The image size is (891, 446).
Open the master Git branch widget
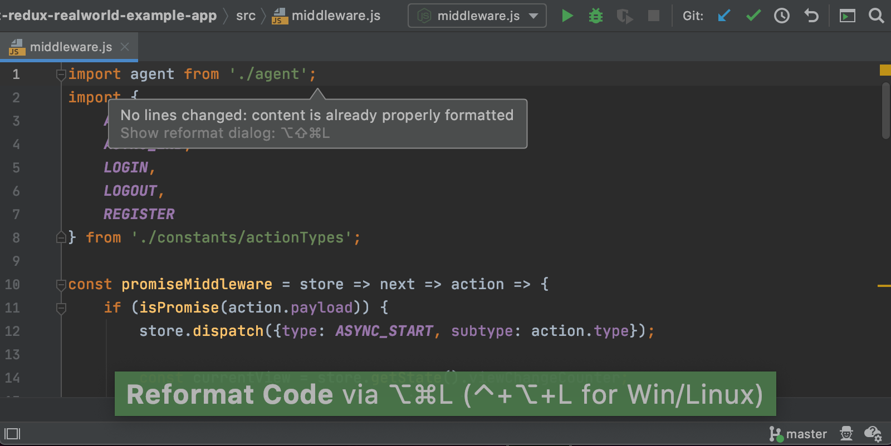(798, 434)
